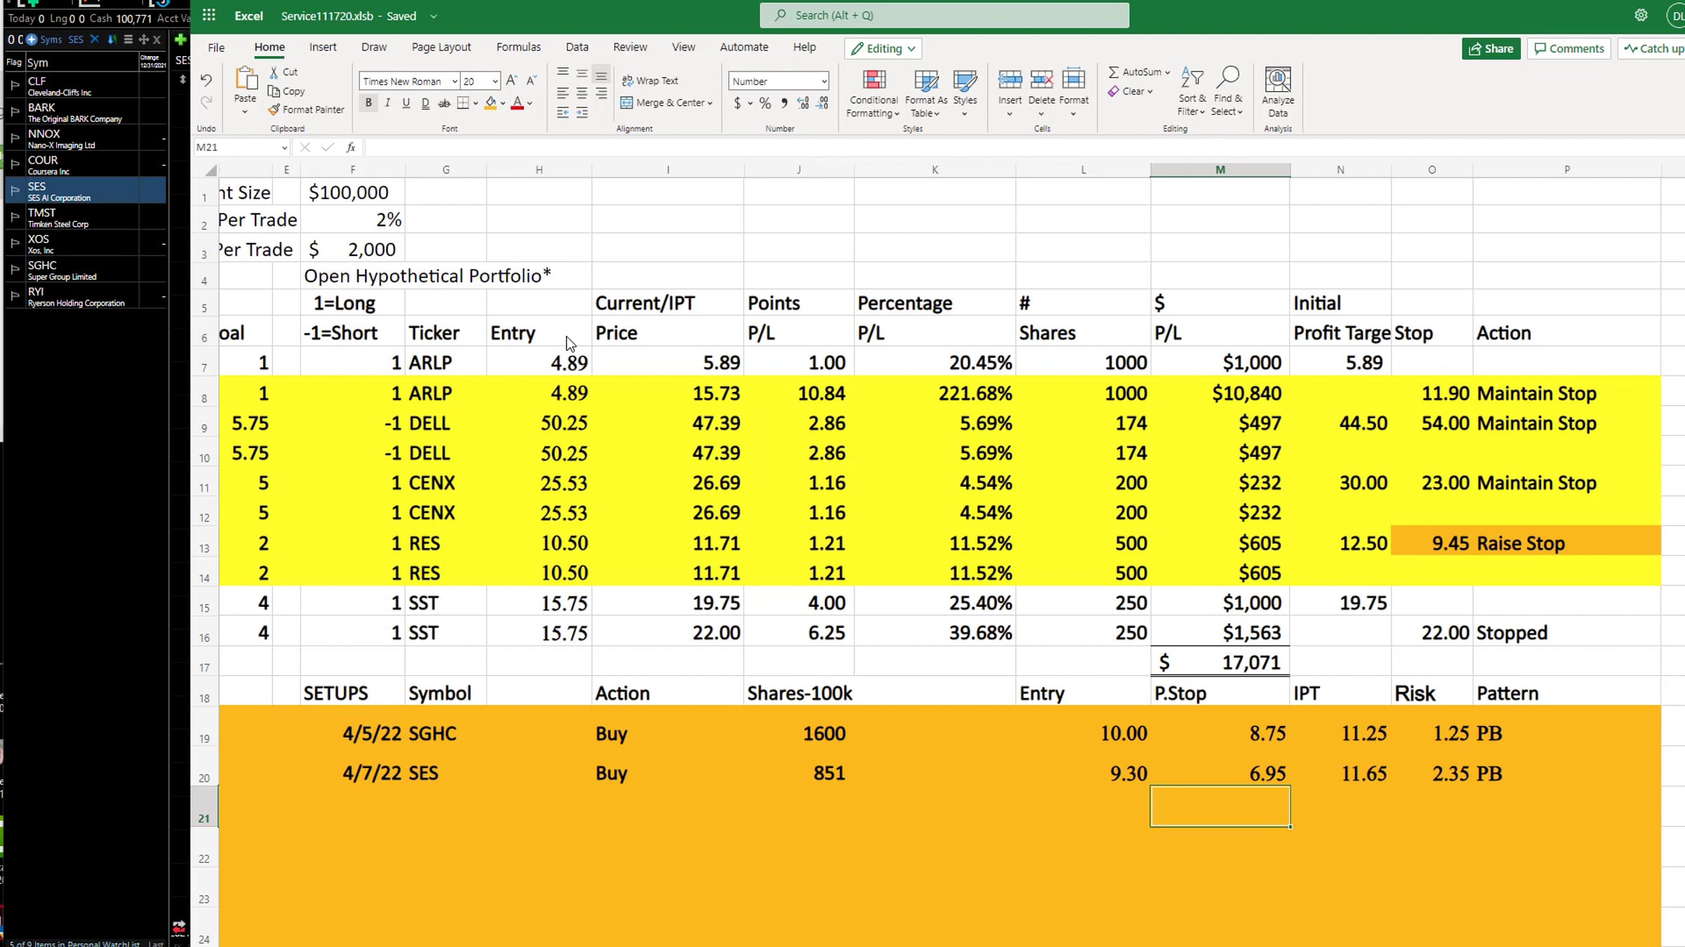Open the Format As Table gallery
Image resolution: width=1685 pixels, height=947 pixels.
[x=926, y=93]
